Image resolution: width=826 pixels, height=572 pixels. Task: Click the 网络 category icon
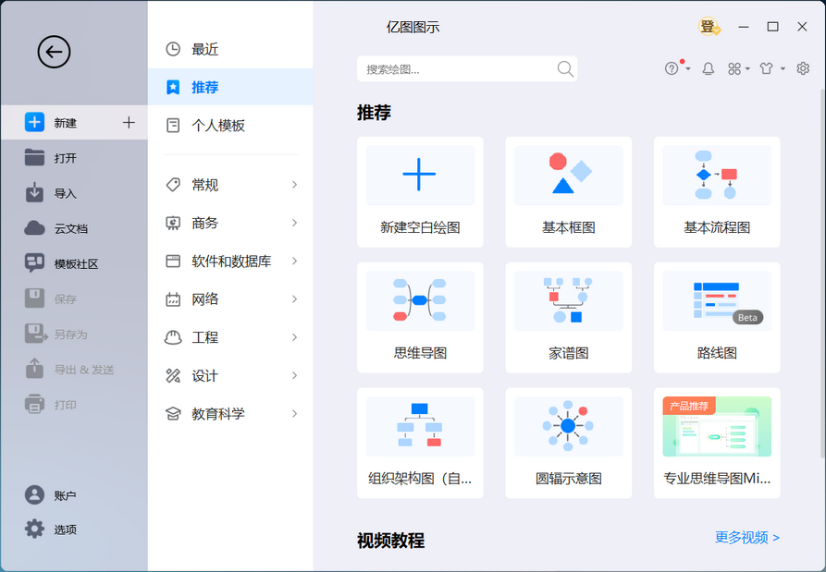(x=173, y=298)
